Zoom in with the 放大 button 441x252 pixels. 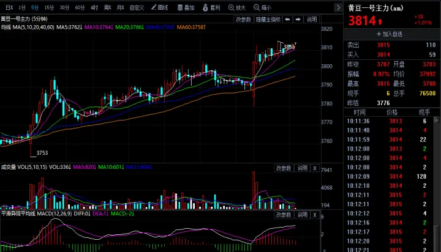click(236, 8)
